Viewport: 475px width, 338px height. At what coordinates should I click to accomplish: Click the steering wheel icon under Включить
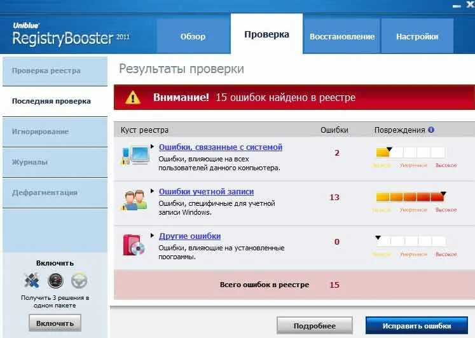[79, 281]
